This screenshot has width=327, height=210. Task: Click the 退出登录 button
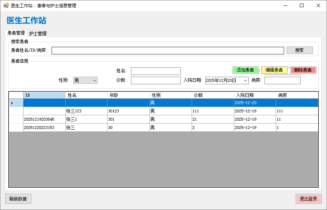pos(309,199)
